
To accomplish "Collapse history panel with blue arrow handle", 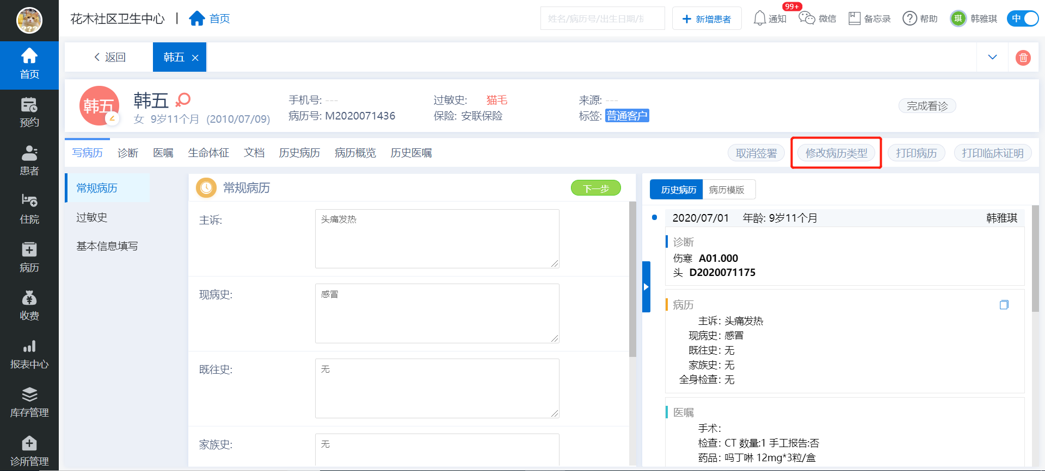I will coord(646,287).
